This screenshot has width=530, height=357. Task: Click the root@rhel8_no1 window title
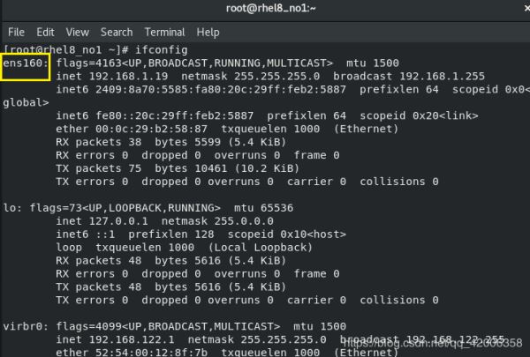pos(271,8)
